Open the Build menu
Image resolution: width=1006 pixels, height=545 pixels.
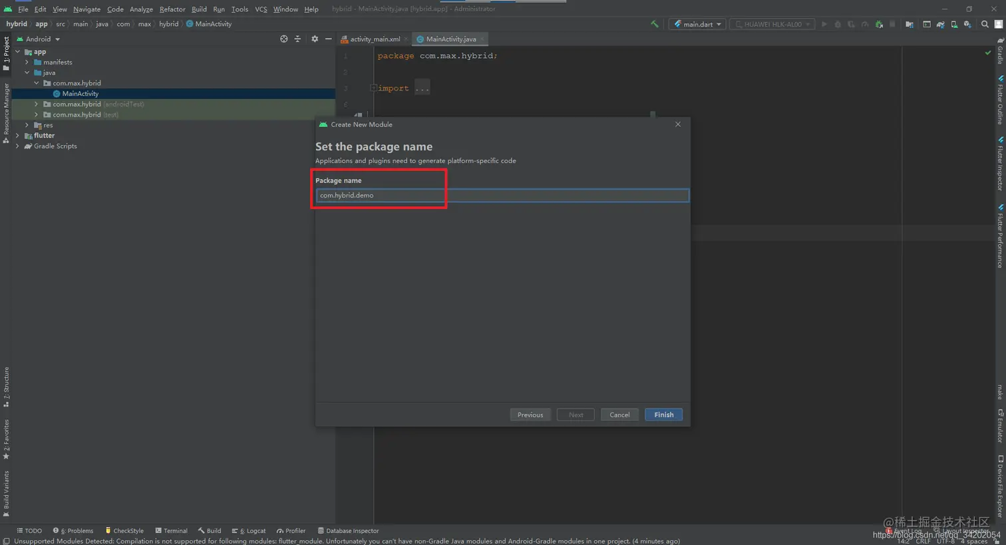199,9
